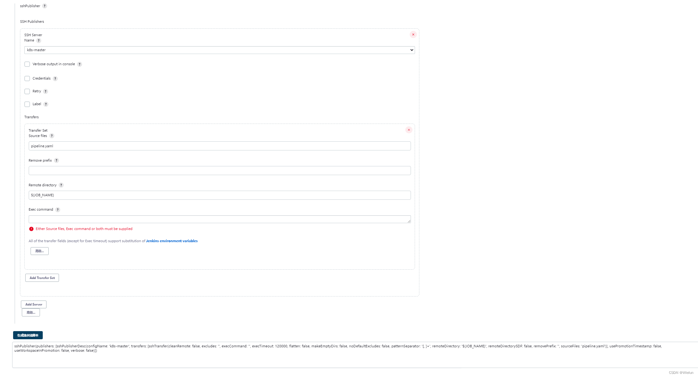Viewport: 698px width, 377px height.
Task: Click the Retry help icon
Action: click(46, 91)
